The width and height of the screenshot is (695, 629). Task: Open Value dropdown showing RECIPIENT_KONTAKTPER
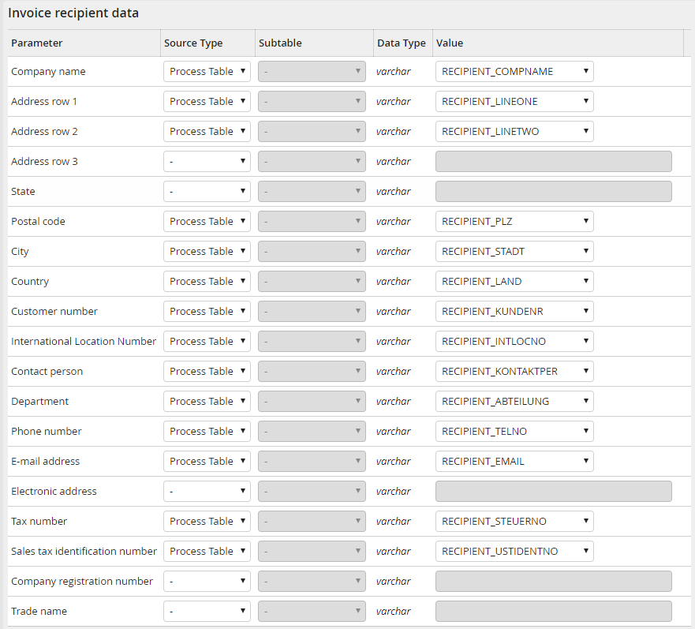point(514,371)
